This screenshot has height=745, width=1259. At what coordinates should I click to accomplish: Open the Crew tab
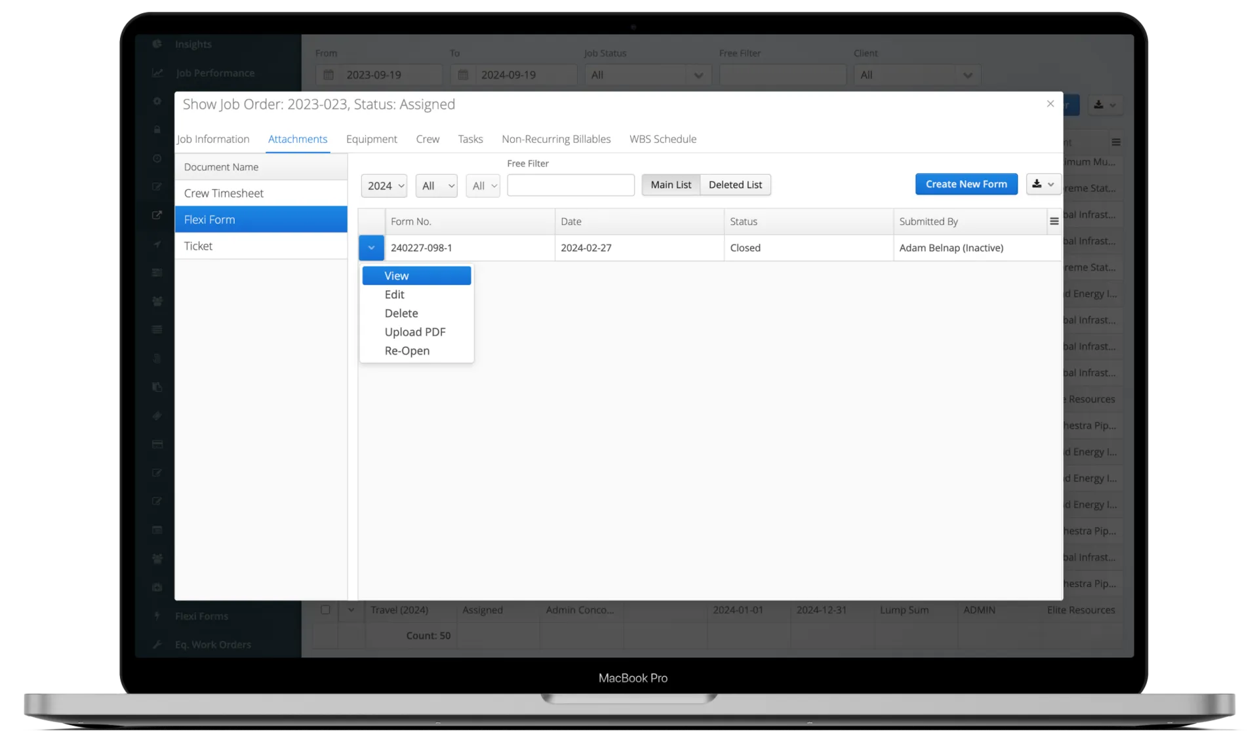tap(428, 139)
